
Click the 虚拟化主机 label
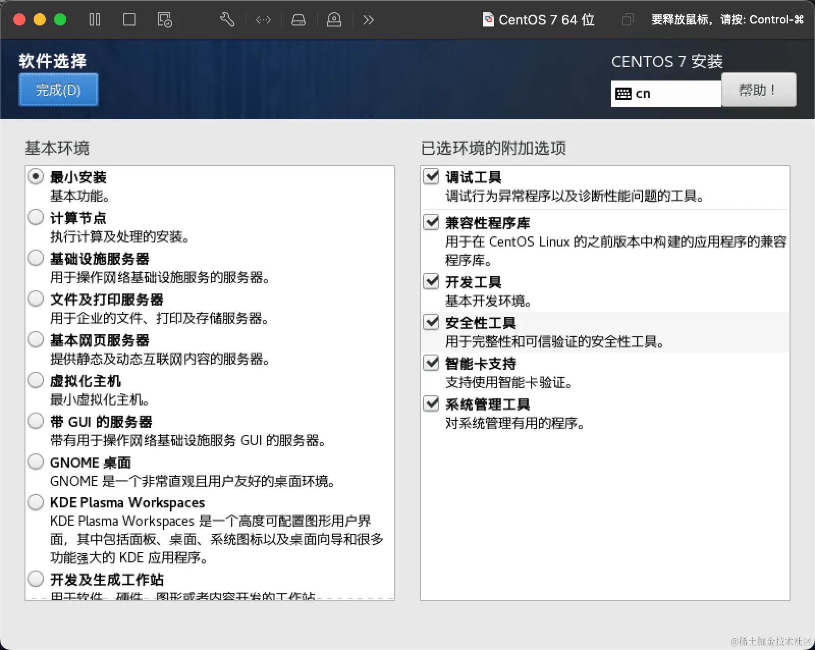[86, 381]
